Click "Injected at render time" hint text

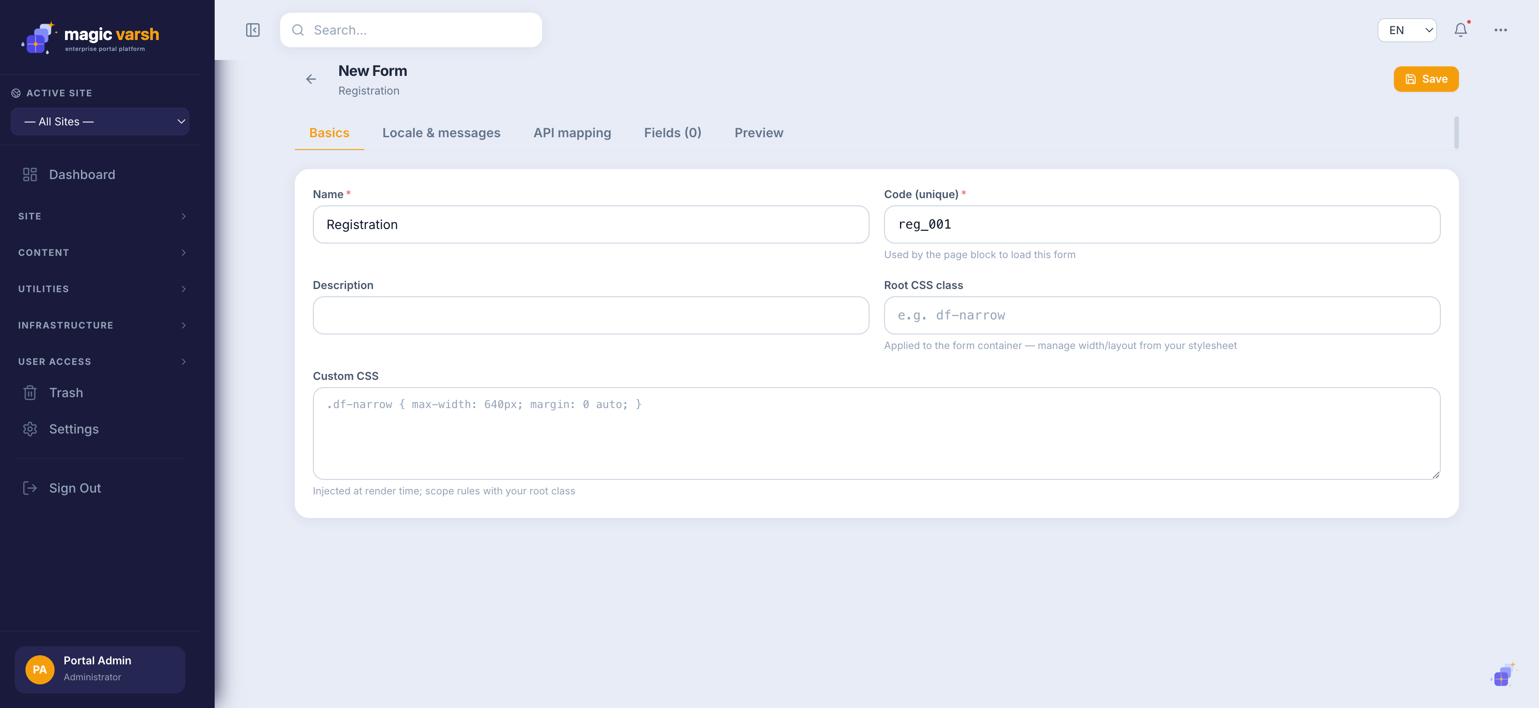coord(444,491)
